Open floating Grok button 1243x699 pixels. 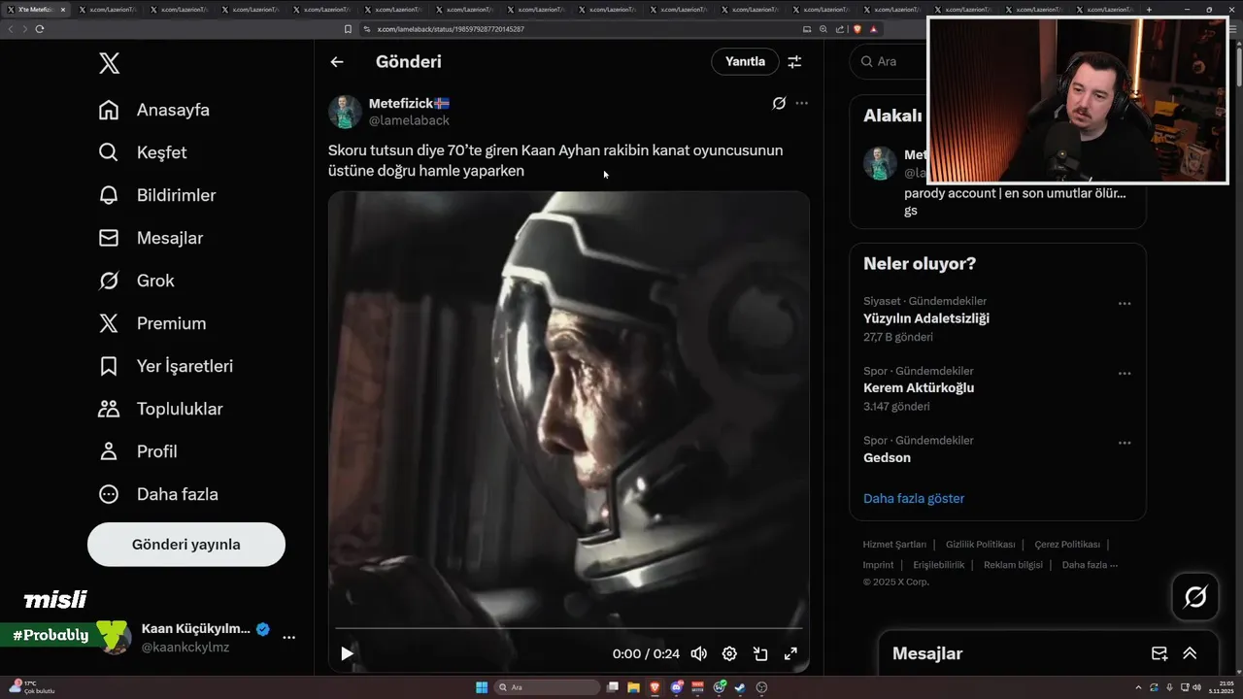point(1195,597)
